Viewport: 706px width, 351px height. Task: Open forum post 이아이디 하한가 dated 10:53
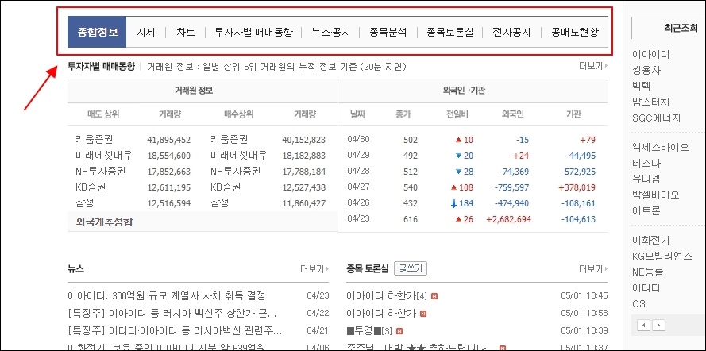pos(381,313)
